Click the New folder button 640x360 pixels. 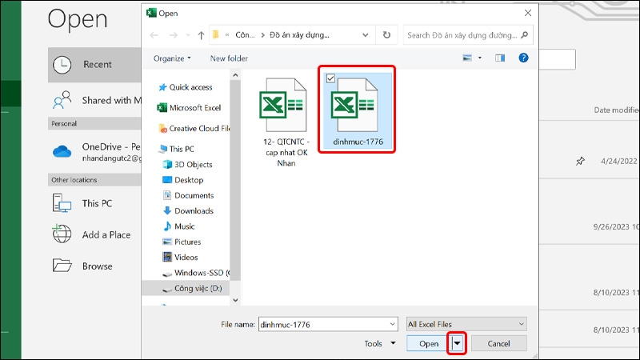pos(229,58)
